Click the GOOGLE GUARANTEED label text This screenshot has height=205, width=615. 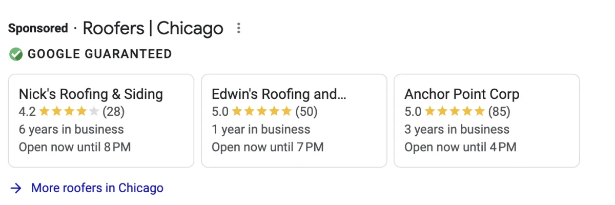[100, 54]
